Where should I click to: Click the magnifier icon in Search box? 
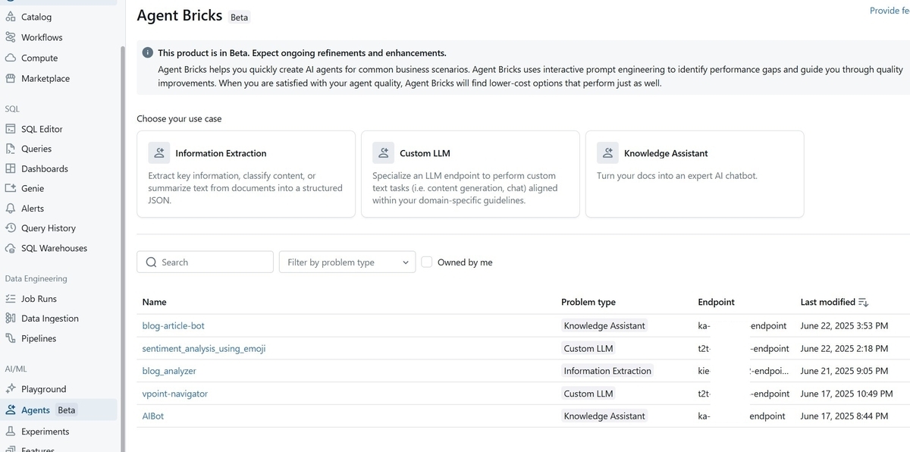click(x=152, y=262)
